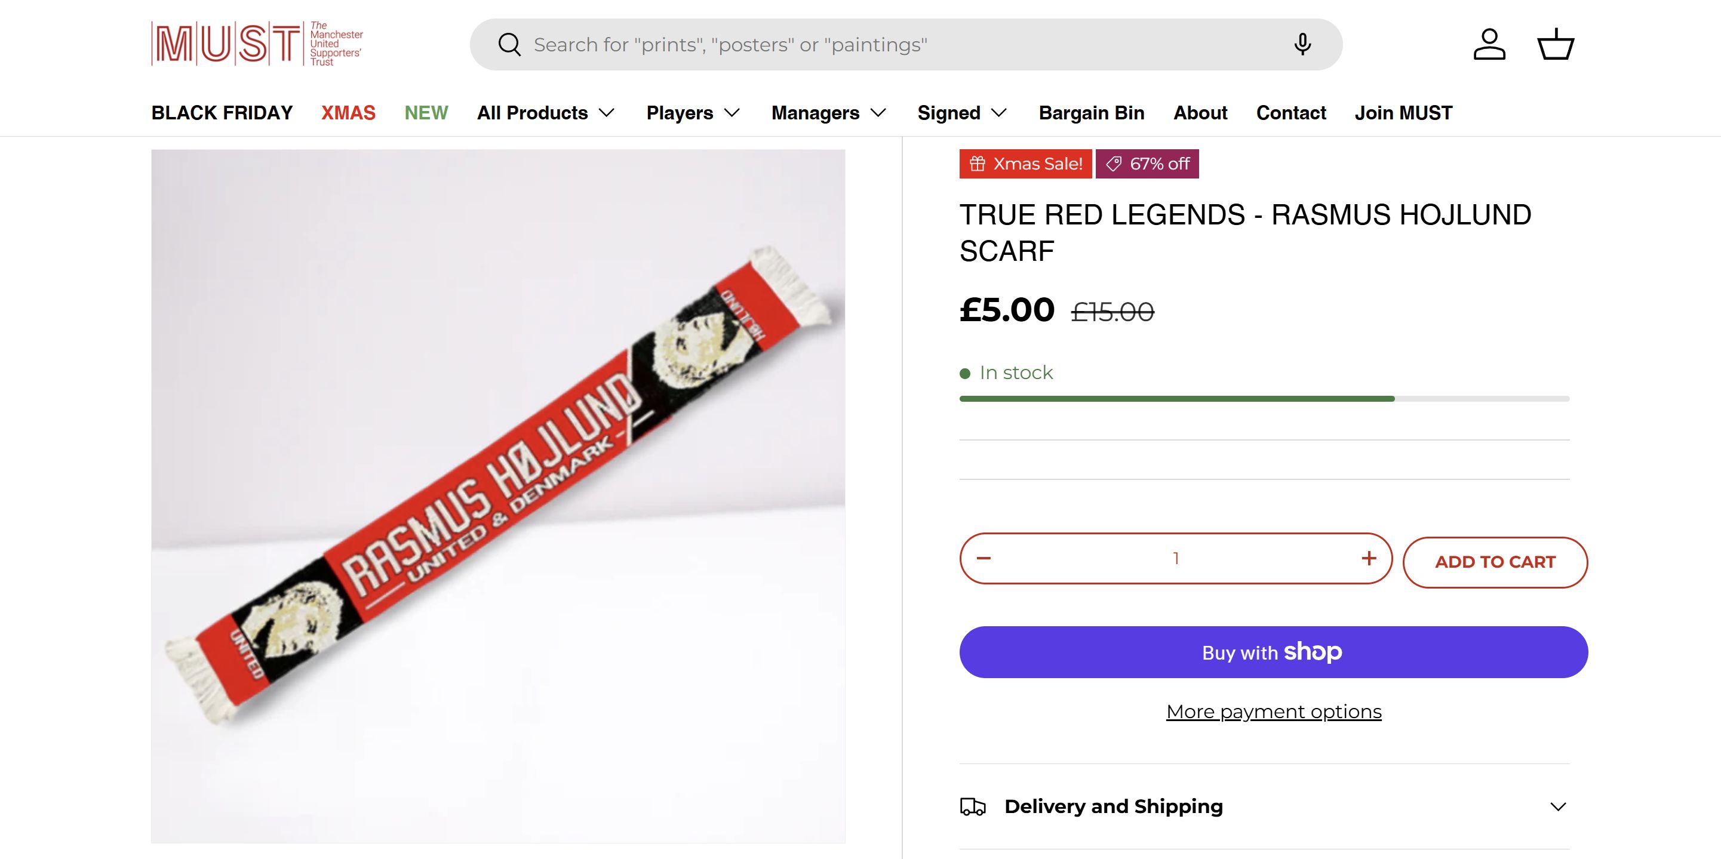Viewport: 1721px width, 859px height.
Task: Open the shopping basket icon
Action: (x=1556, y=45)
